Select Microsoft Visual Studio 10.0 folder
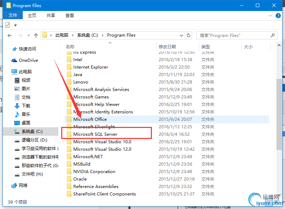 click(102, 141)
